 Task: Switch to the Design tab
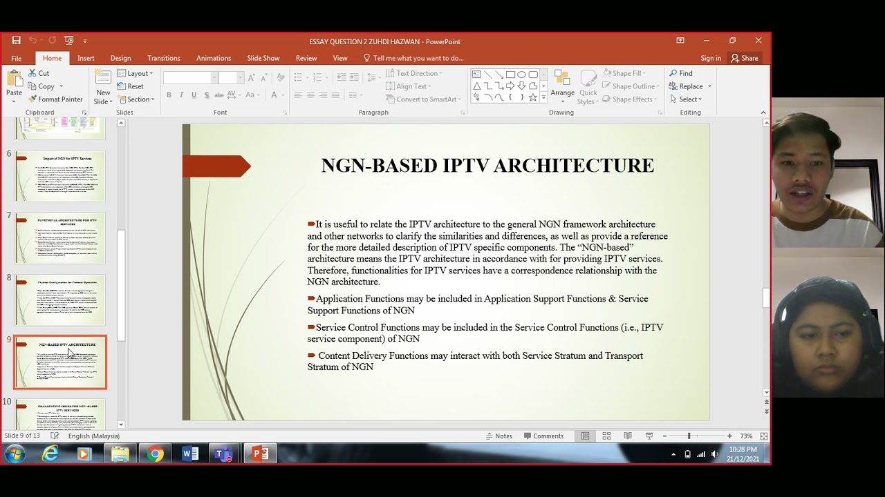(x=120, y=58)
